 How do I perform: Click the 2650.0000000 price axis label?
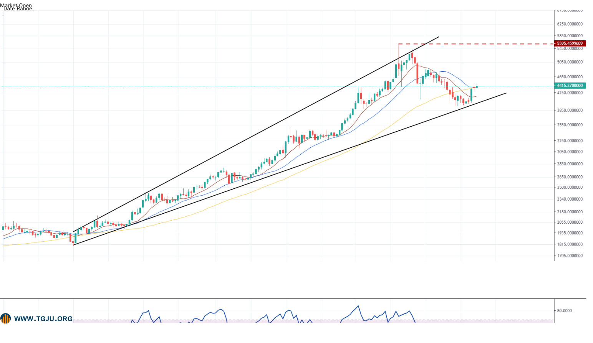570,177
